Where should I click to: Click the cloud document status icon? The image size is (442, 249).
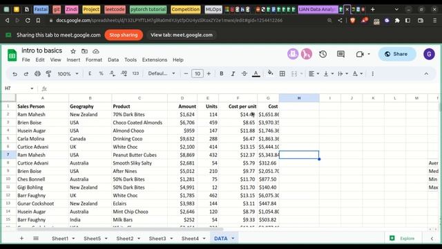coord(96,51)
